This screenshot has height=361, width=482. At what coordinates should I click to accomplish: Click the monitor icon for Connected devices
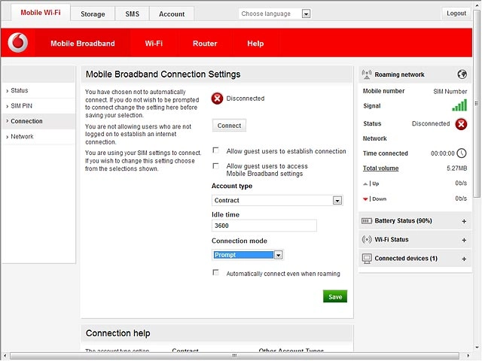[367, 259]
